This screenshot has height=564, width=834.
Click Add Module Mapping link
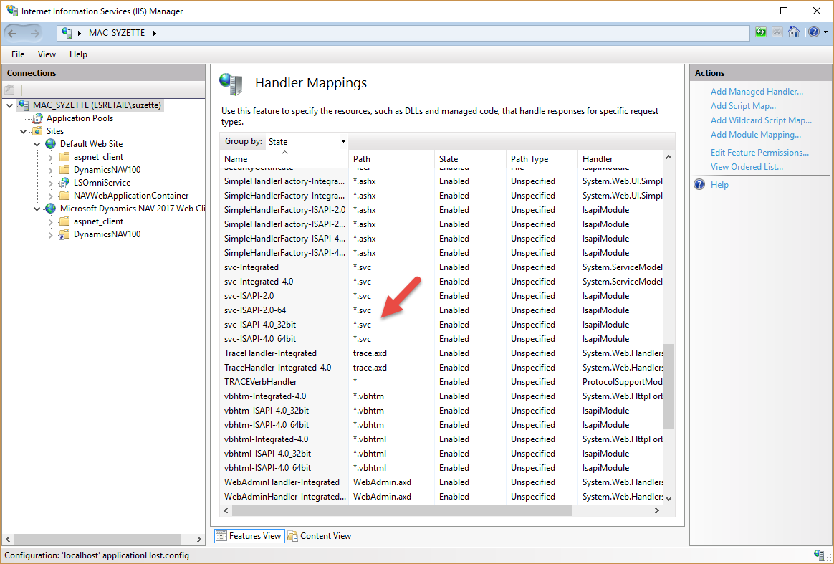(x=756, y=135)
